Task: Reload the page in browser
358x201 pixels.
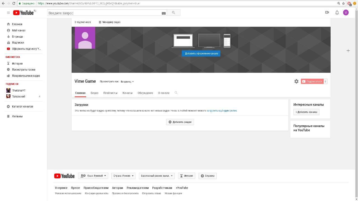Action: 14,3
